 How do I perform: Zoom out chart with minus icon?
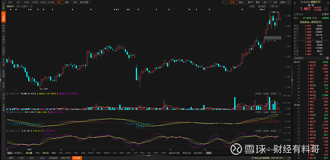click(x=227, y=2)
